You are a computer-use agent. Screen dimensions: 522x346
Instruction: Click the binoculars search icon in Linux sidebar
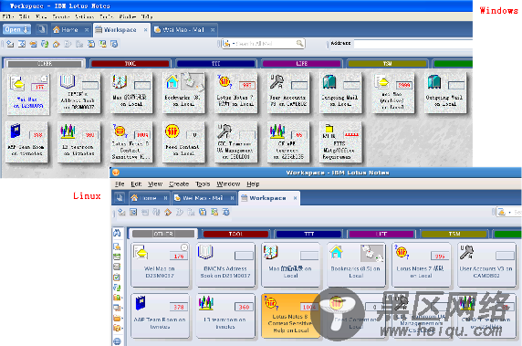[117, 233]
